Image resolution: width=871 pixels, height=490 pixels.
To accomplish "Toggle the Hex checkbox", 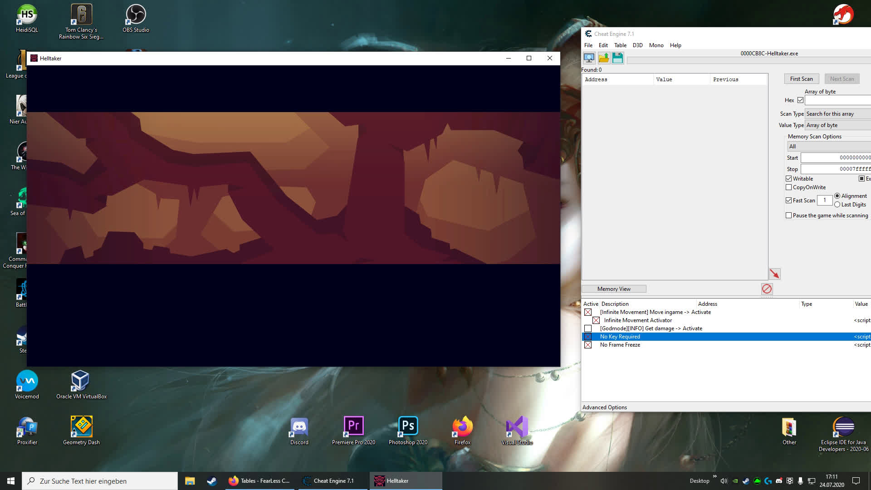I will point(801,100).
